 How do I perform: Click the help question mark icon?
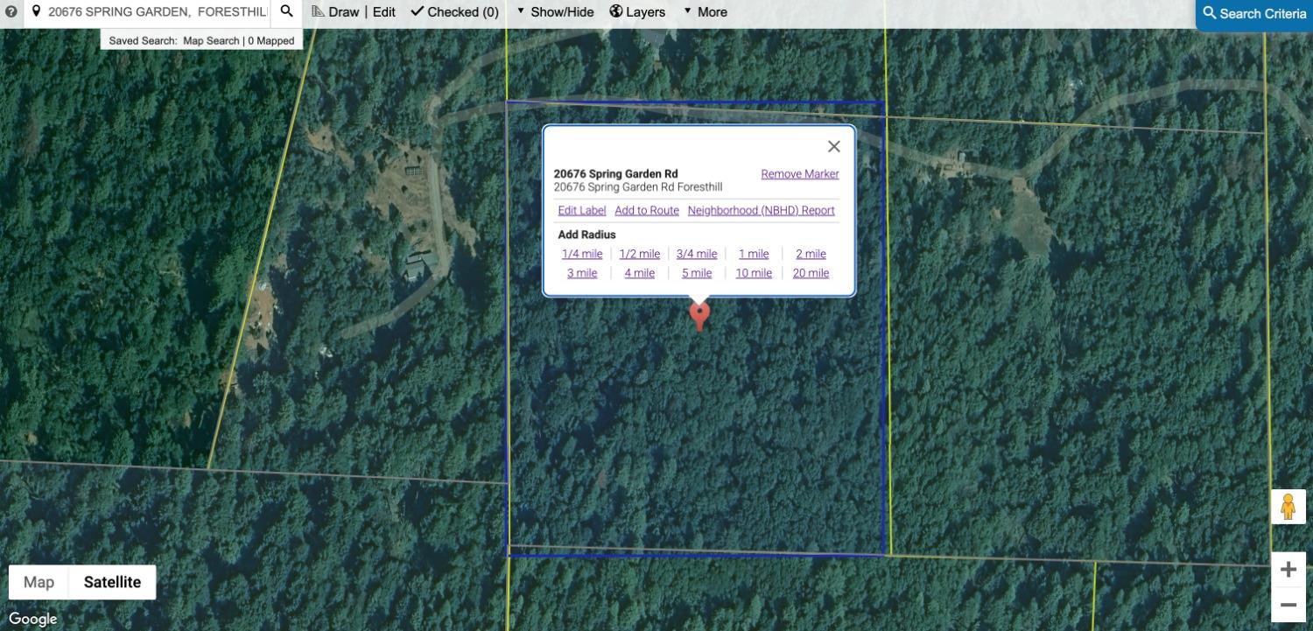click(x=11, y=12)
